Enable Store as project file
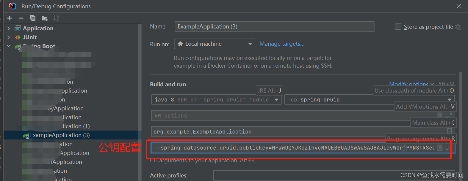 398,27
